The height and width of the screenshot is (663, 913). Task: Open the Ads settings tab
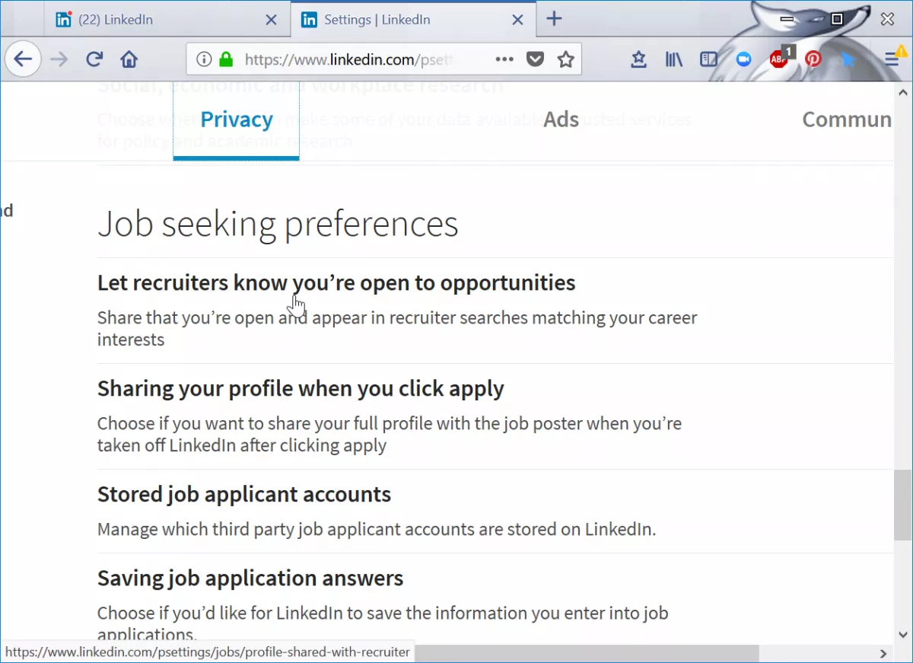coord(561,120)
